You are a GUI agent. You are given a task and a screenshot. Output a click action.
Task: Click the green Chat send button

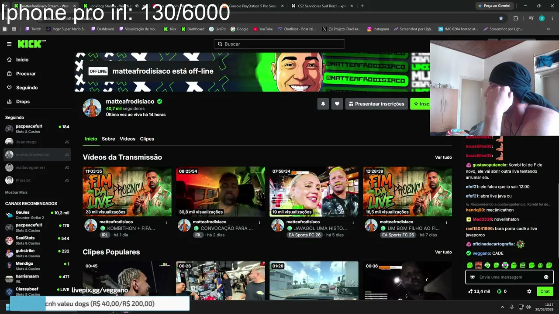tap(545, 291)
